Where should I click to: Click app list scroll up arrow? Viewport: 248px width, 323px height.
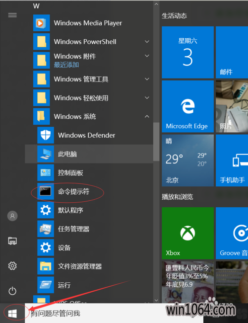pos(156,4)
